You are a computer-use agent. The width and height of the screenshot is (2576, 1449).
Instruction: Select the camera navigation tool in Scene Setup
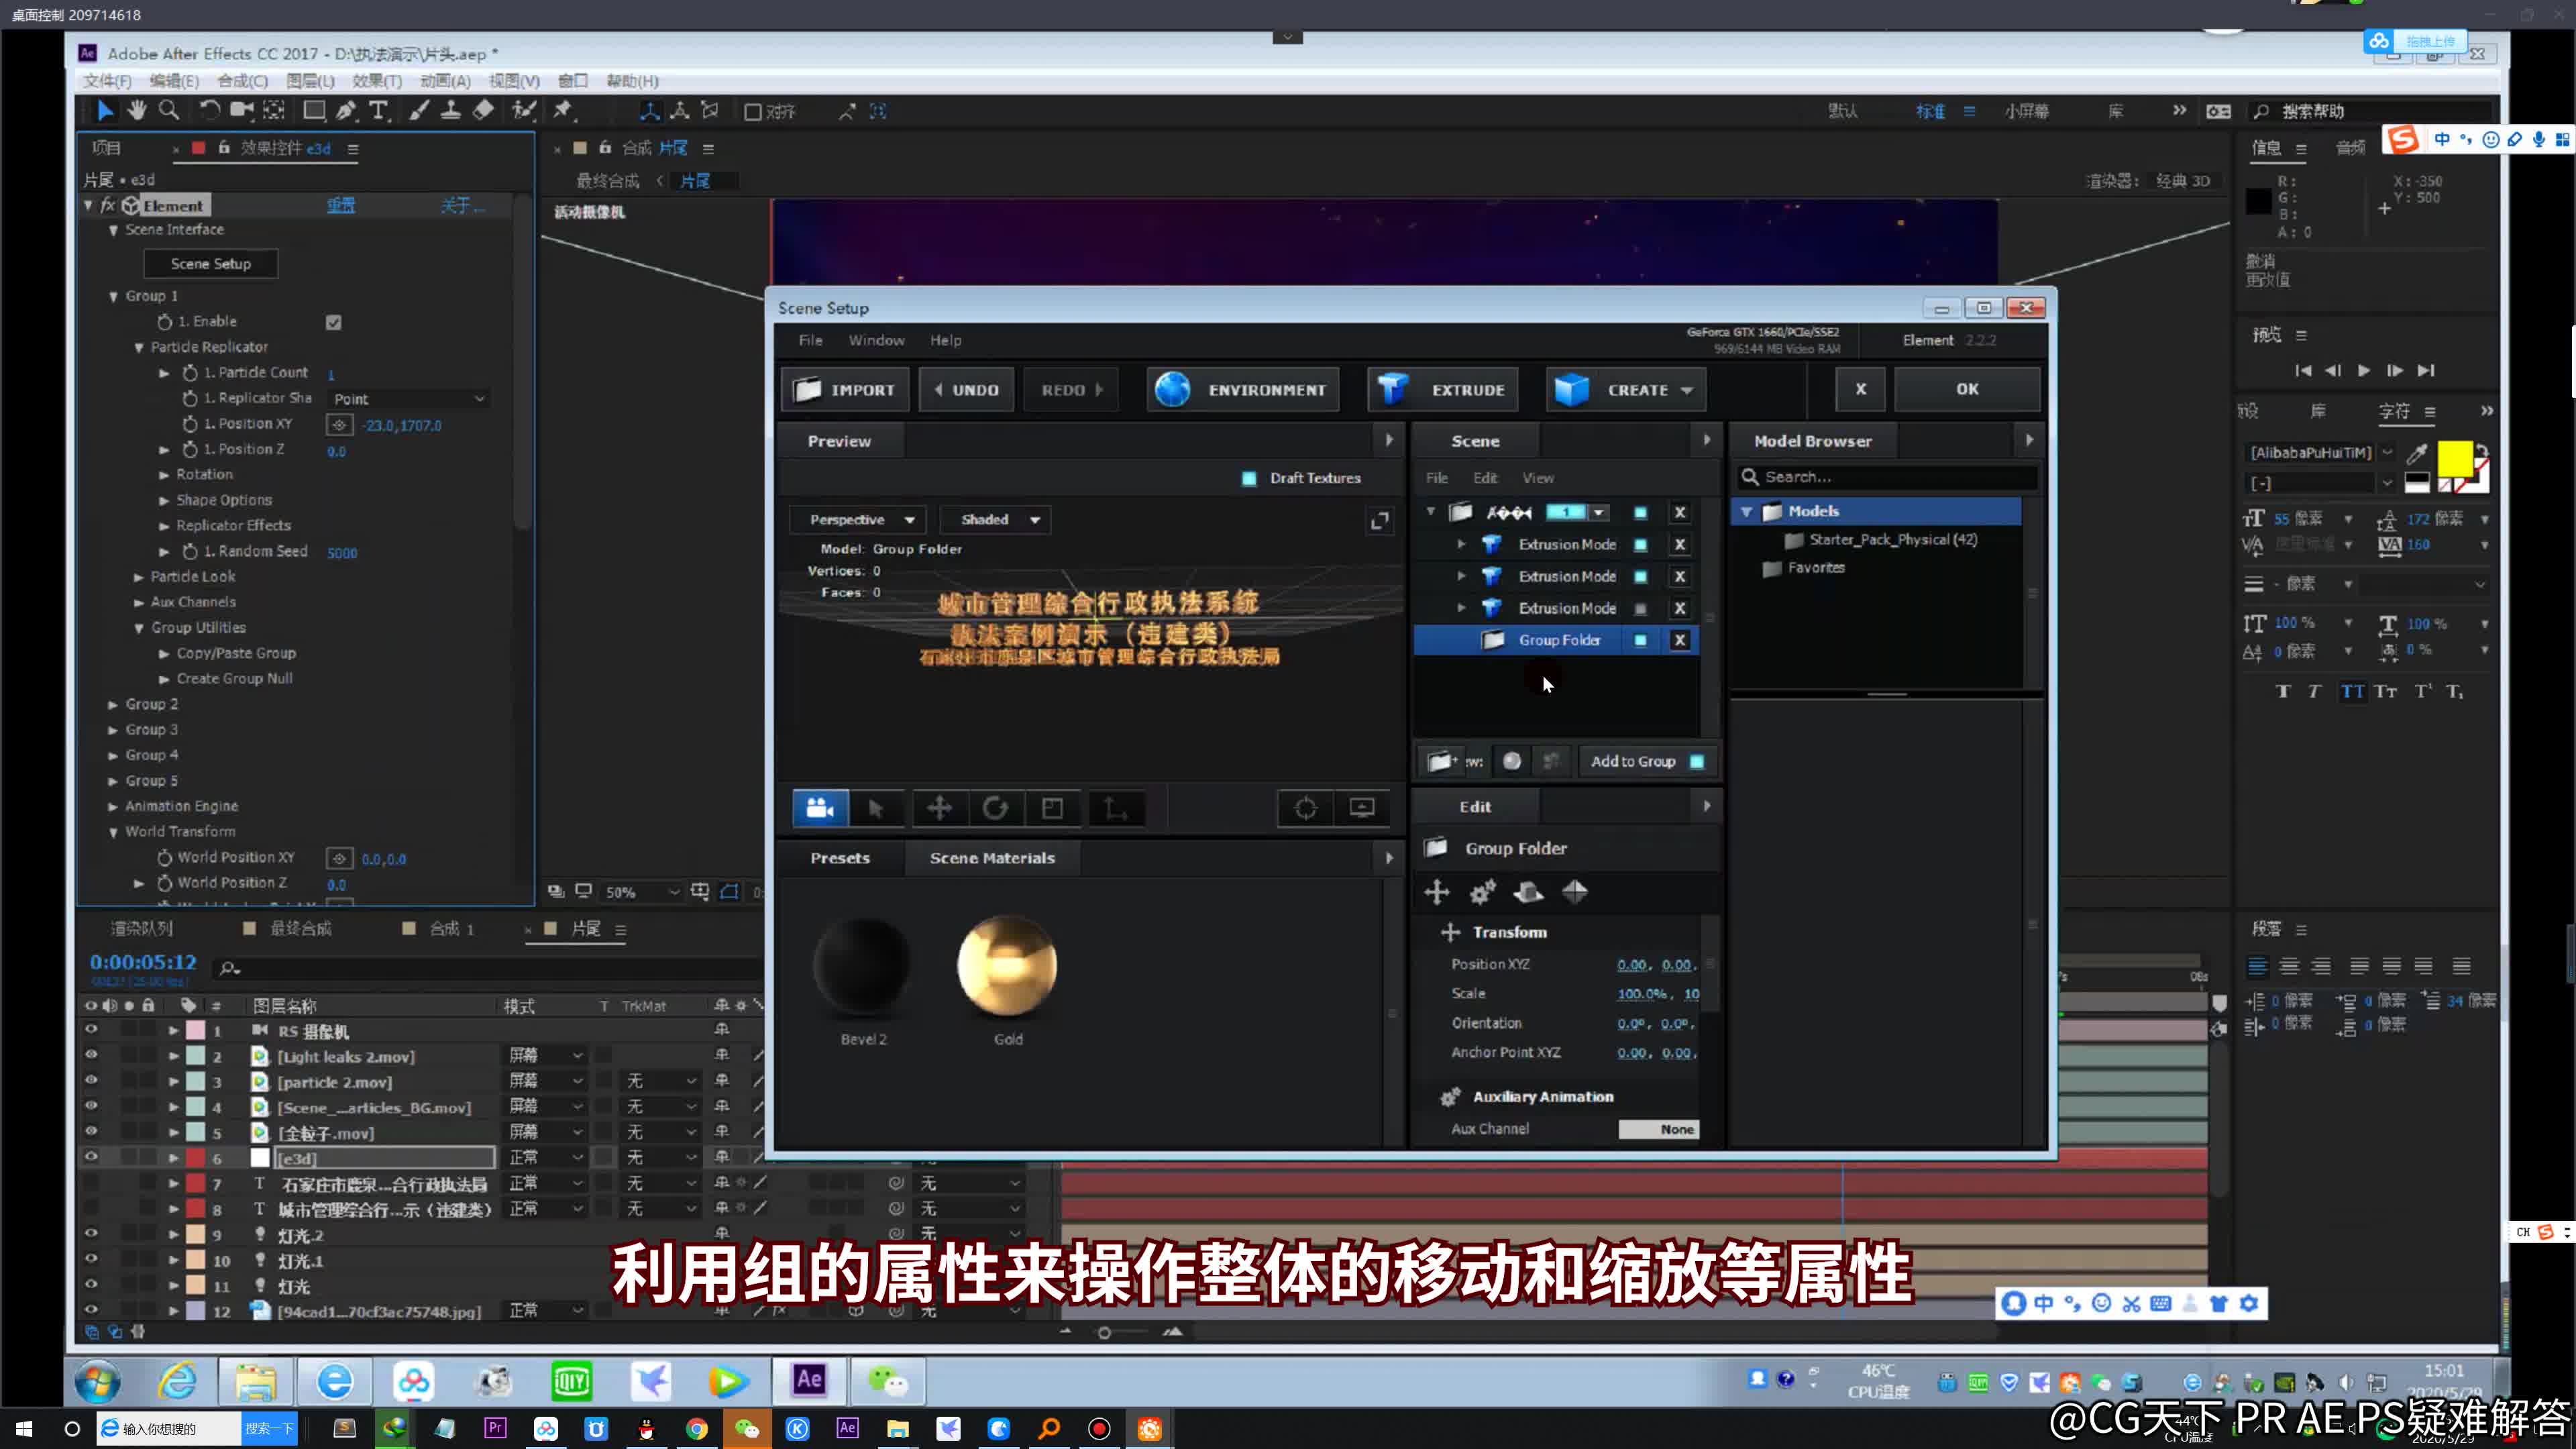[x=819, y=808]
